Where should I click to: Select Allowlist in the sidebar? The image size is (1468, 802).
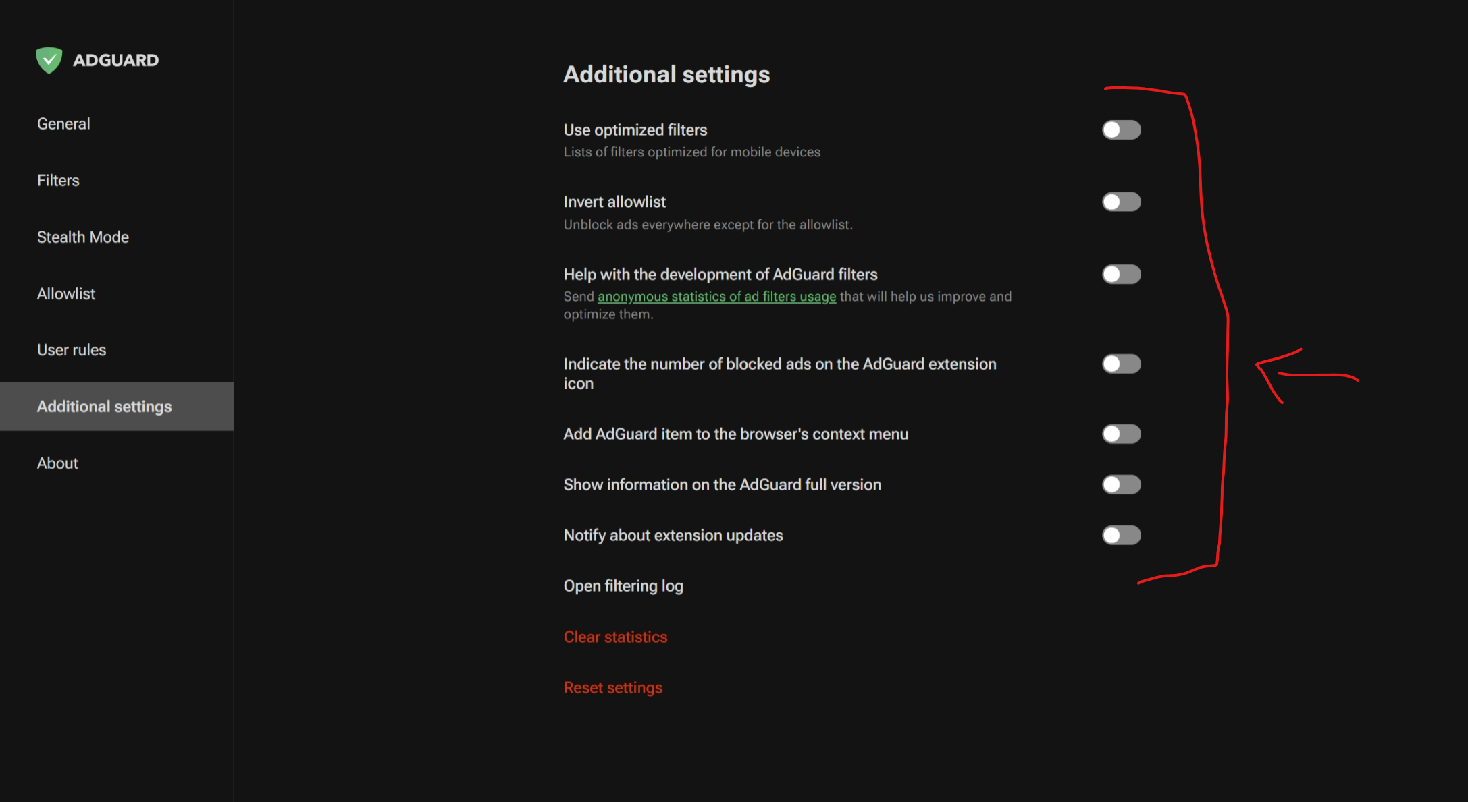[x=66, y=294]
